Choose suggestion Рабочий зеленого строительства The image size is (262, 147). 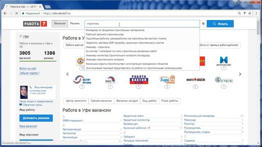coord(105,34)
